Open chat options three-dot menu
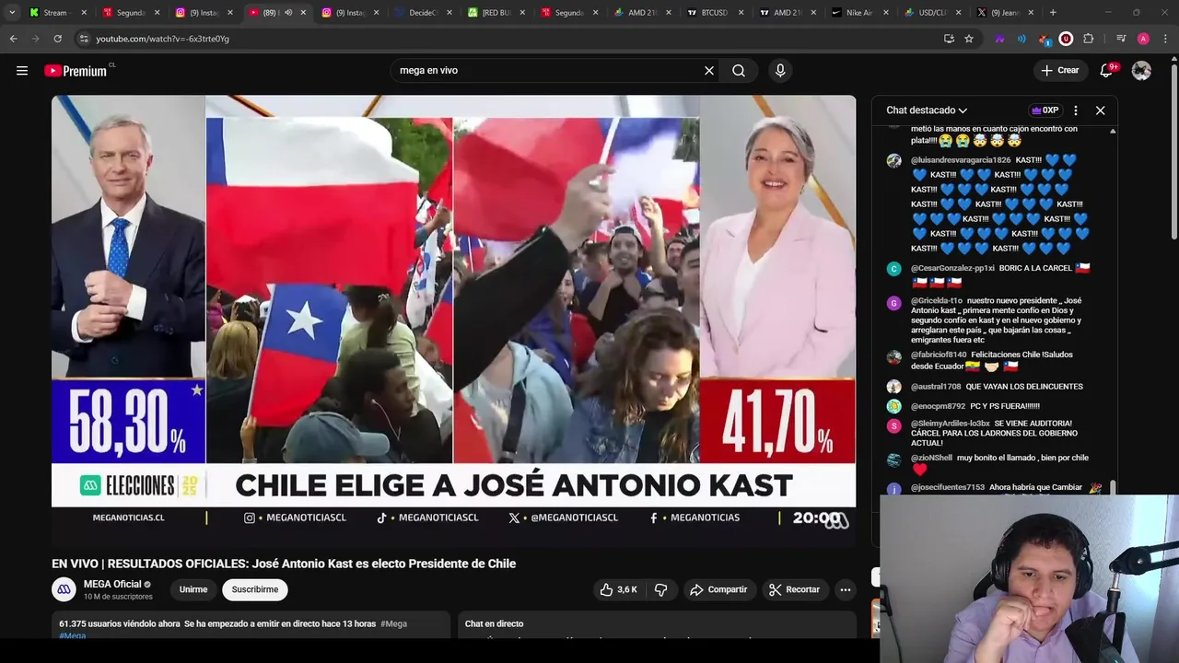Image resolution: width=1179 pixels, height=663 pixels. click(x=1076, y=110)
